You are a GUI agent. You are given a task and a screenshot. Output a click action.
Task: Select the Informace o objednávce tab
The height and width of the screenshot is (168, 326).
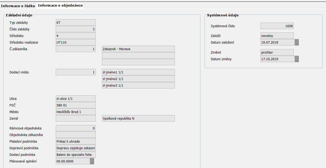click(x=60, y=6)
